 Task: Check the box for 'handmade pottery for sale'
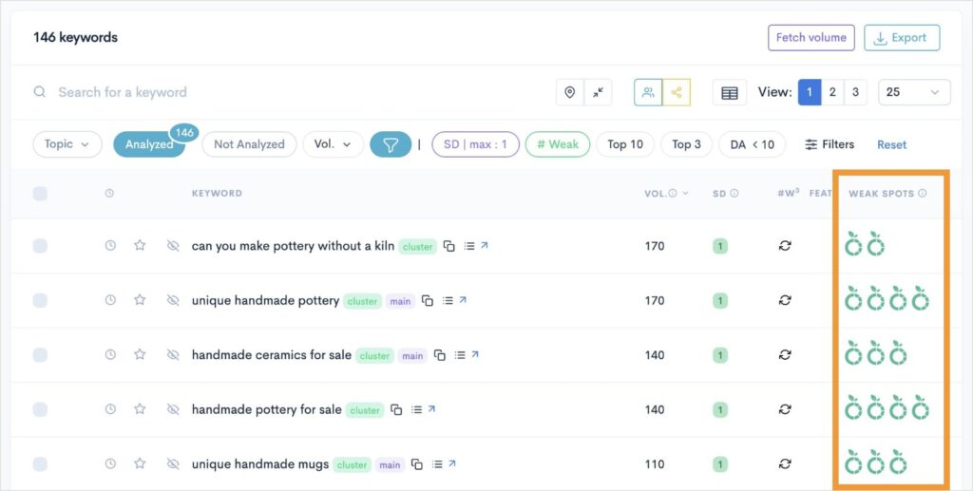[40, 409]
